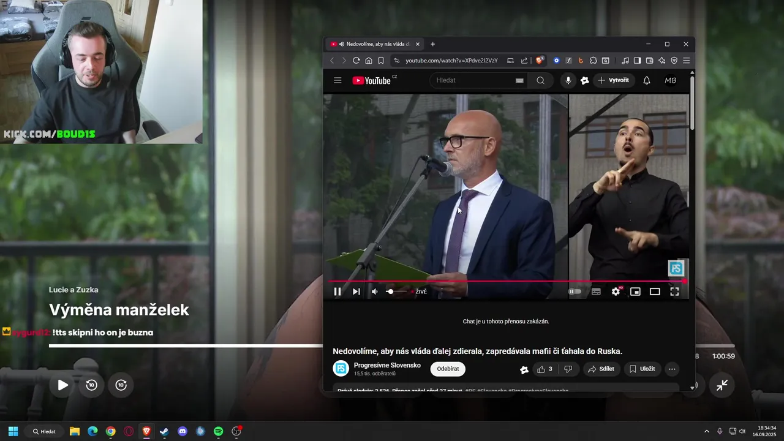Jump to live with ŽIVĚ indicator
Screen dimensions: 784x441
[x=421, y=292]
